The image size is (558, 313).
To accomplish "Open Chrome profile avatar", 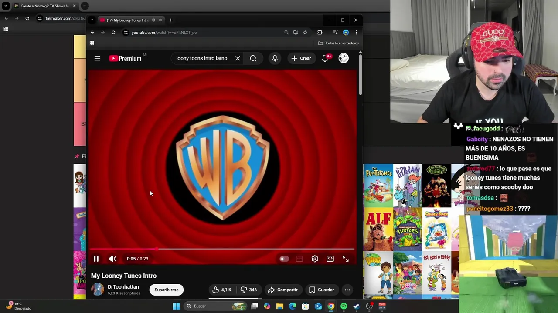I will [346, 32].
